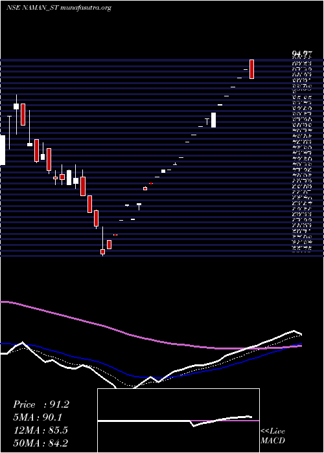This screenshot has width=324, height=453.
Task: Click the tall red candlestick at chart top
Action: (x=251, y=69)
